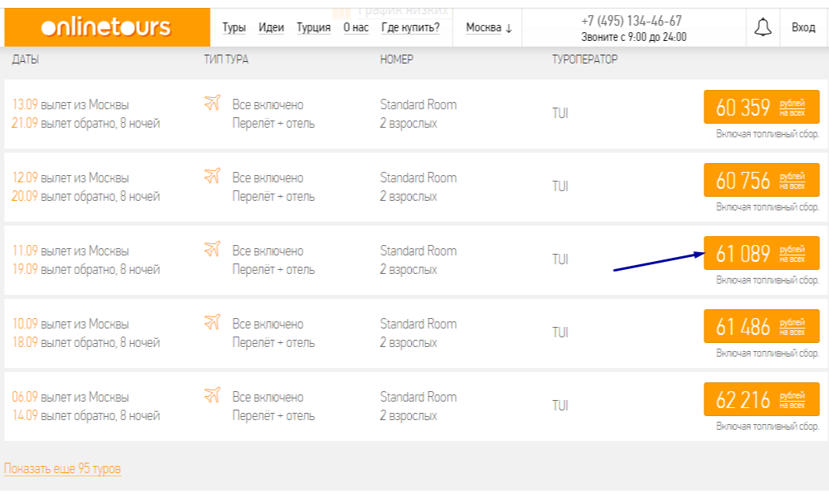Click airplane icon in 06.09 tour row
Viewport: 829px width, 494px height.
(212, 396)
